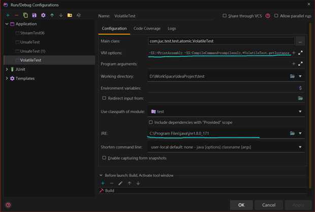Image resolution: width=315 pixels, height=212 pixels.
Task: Collapse the Before launch section
Action: click(101, 175)
